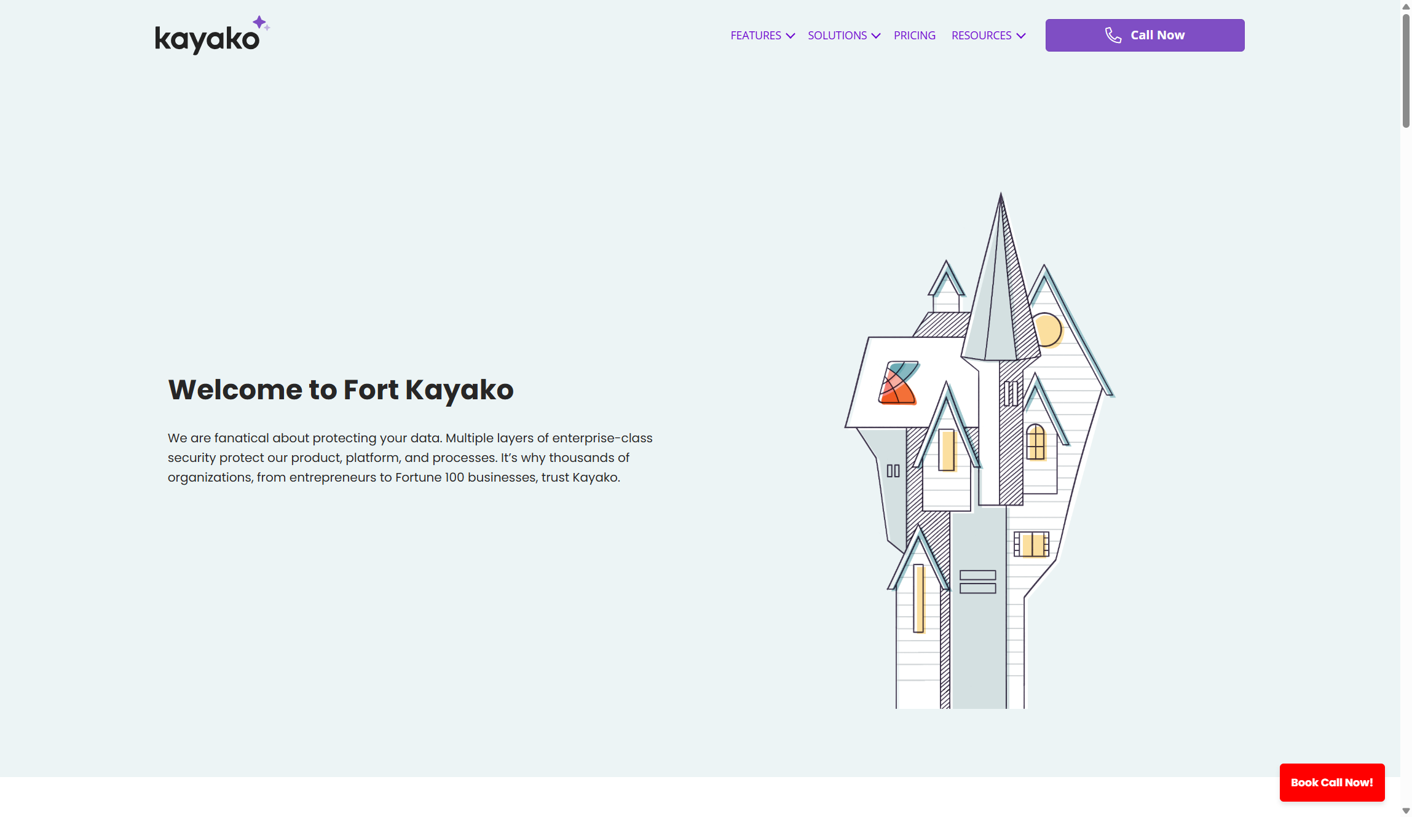Open the Kayako logo homepage link
Image resolution: width=1412 pixels, height=817 pixels.
212,36
